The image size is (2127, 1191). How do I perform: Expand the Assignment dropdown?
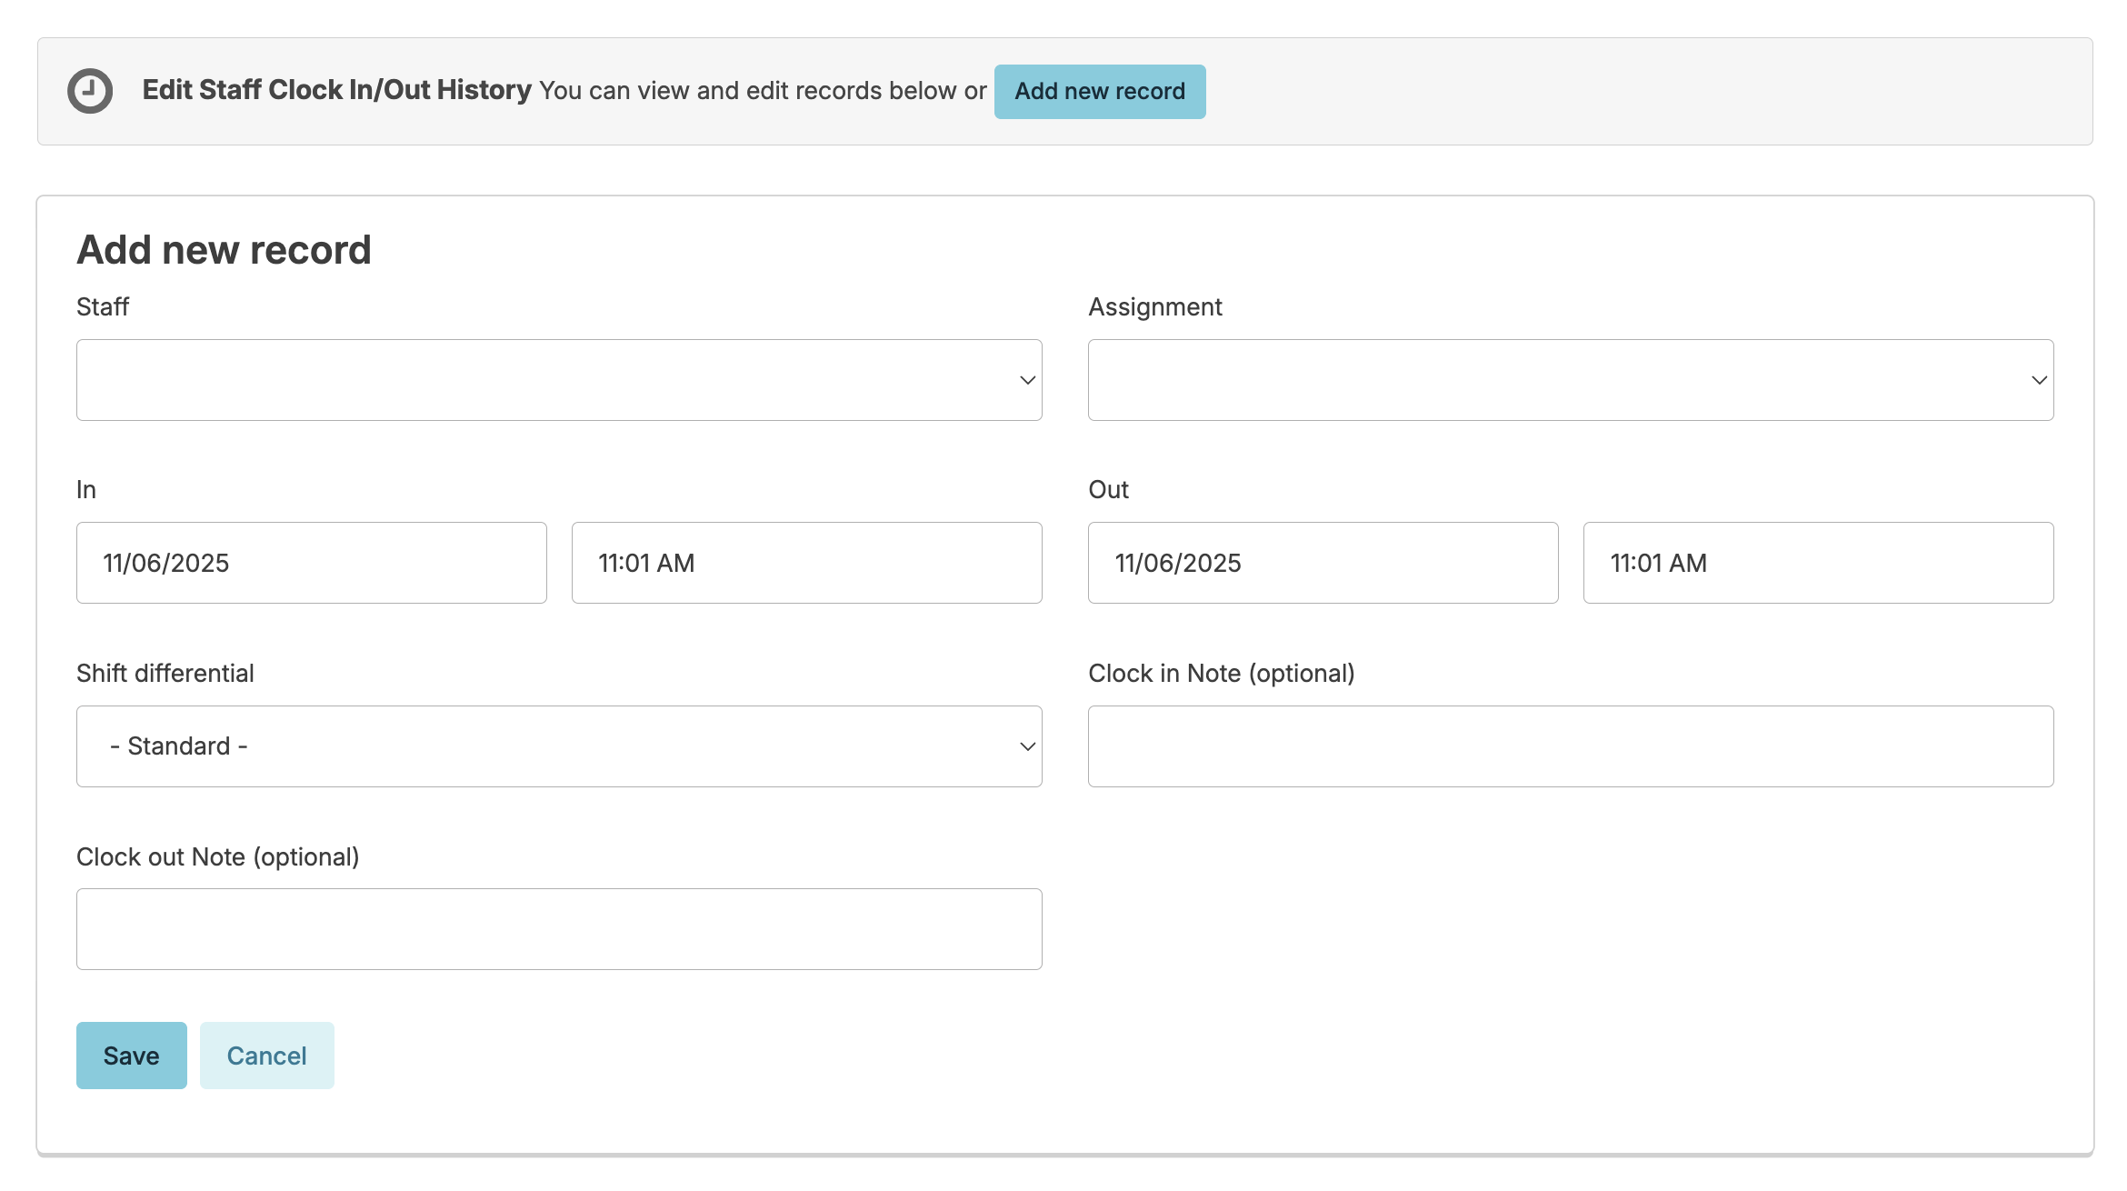click(1570, 380)
